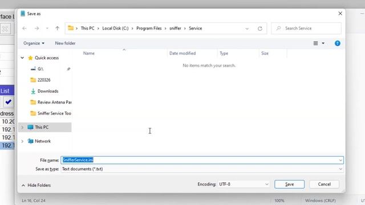Click the forward navigation arrow

(x=36, y=28)
